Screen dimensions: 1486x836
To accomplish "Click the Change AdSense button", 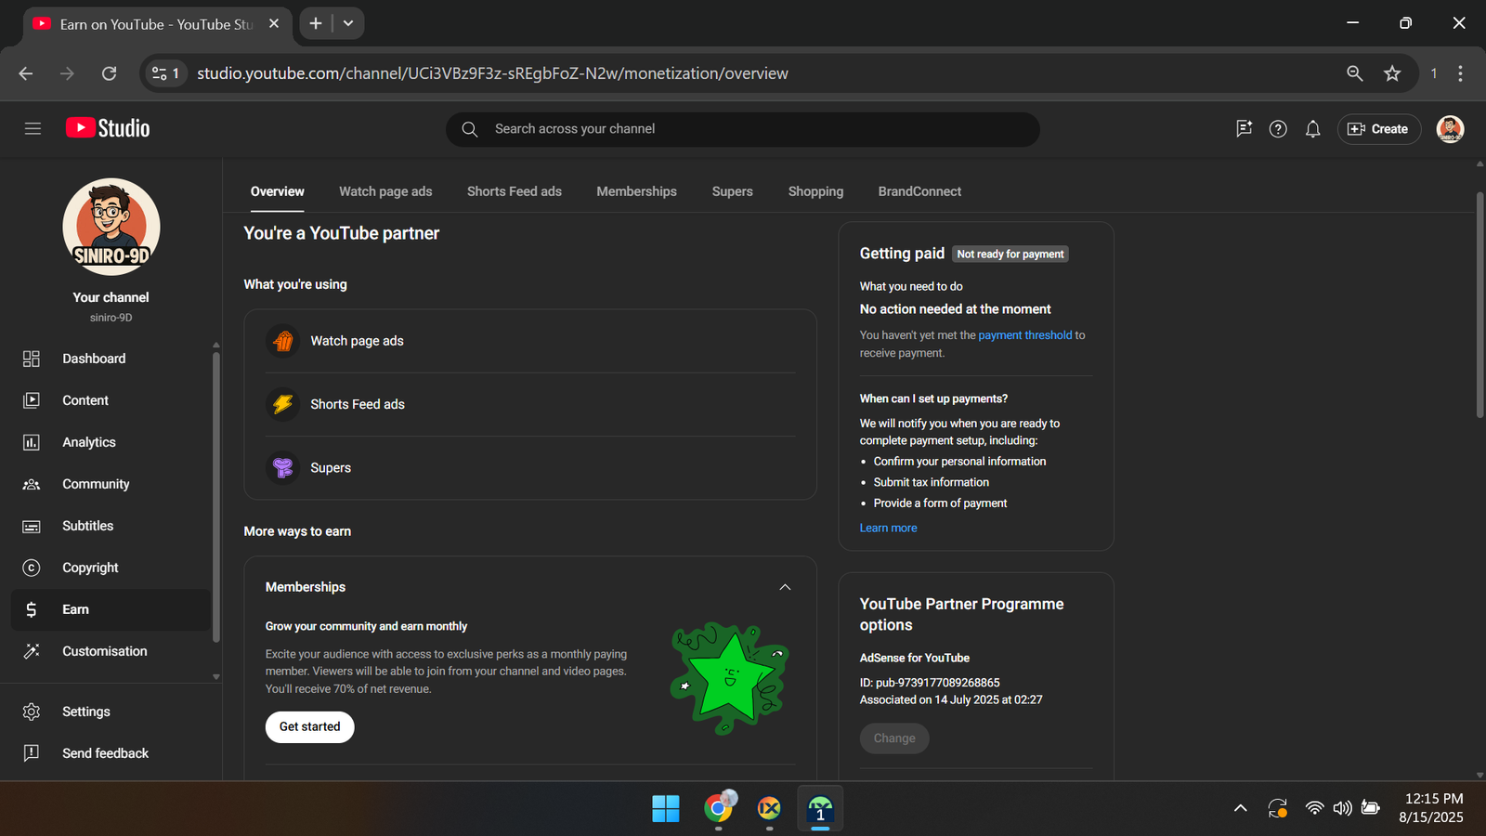I will coord(894,738).
